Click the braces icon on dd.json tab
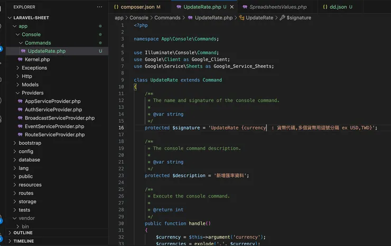 coord(325,7)
